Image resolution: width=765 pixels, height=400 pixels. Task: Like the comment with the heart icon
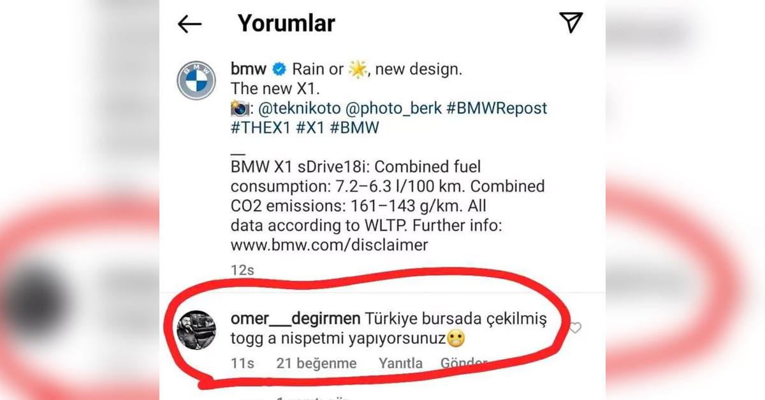[x=575, y=328]
